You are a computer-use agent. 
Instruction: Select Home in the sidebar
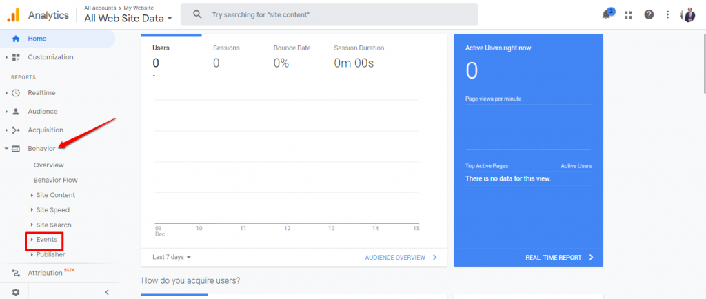pyautogui.click(x=37, y=39)
